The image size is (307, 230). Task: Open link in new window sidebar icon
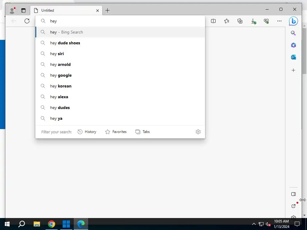point(293,206)
